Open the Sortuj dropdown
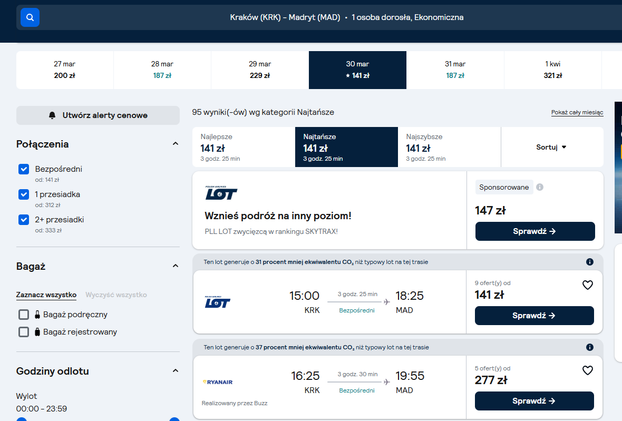Screen dimensions: 622x421 pyautogui.click(x=552, y=147)
